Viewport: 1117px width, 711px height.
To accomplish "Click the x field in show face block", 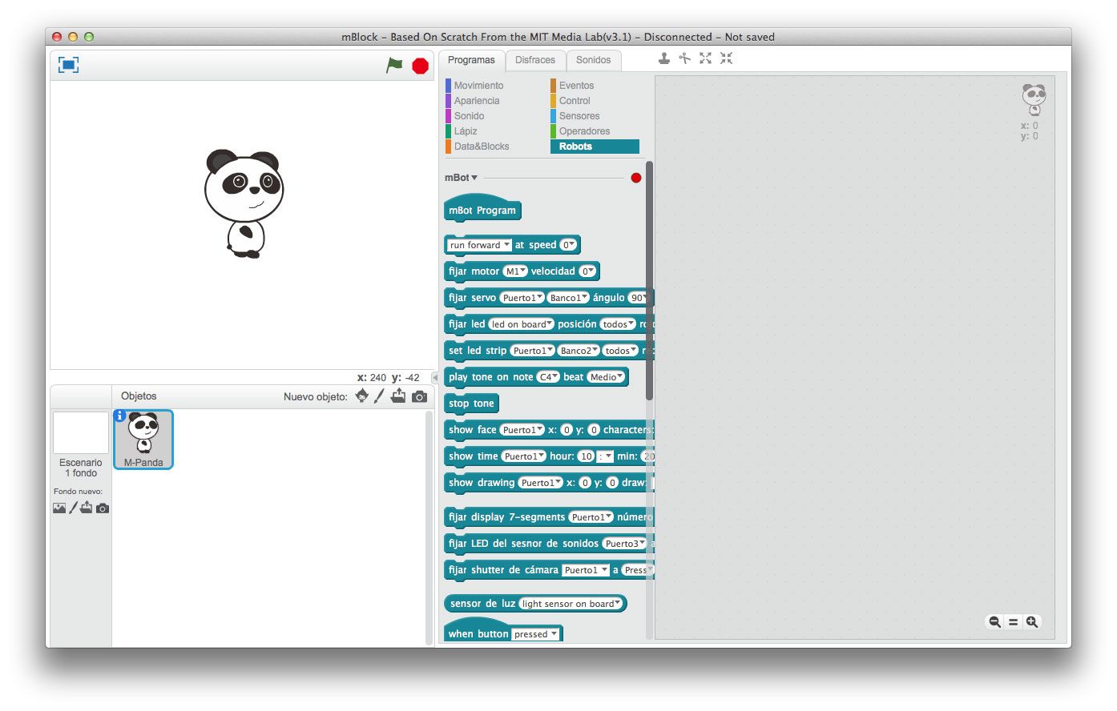I will tap(567, 430).
